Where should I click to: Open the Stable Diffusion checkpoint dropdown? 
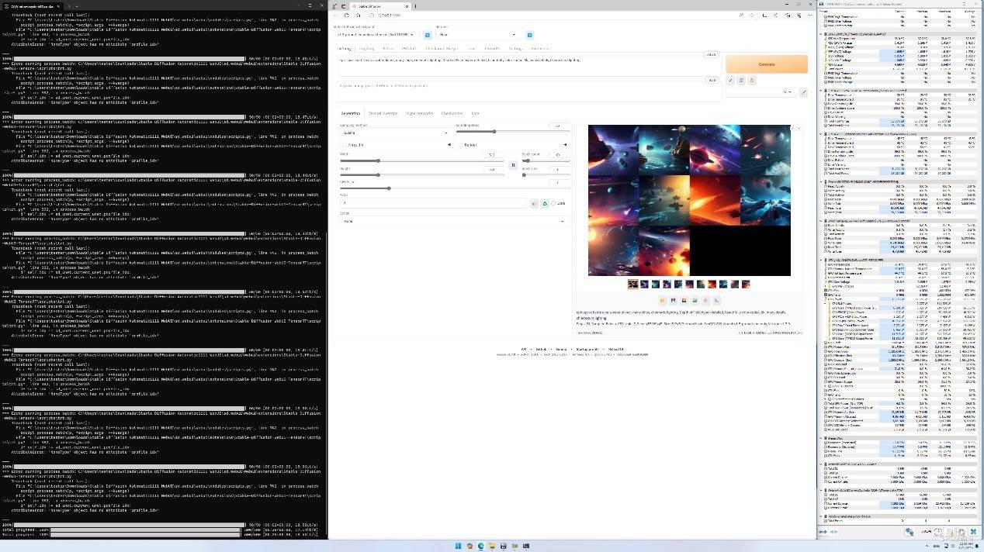click(x=376, y=35)
